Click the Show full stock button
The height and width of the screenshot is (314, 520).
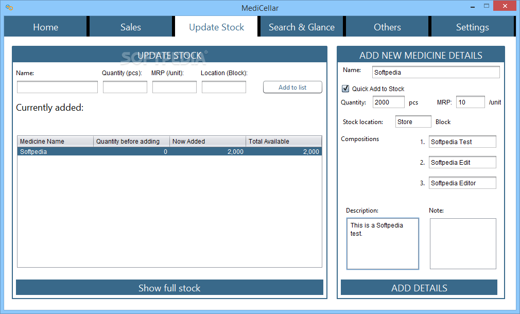(169, 287)
